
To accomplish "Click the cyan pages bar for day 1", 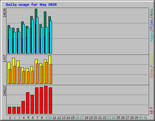I will click(x=10, y=41).
